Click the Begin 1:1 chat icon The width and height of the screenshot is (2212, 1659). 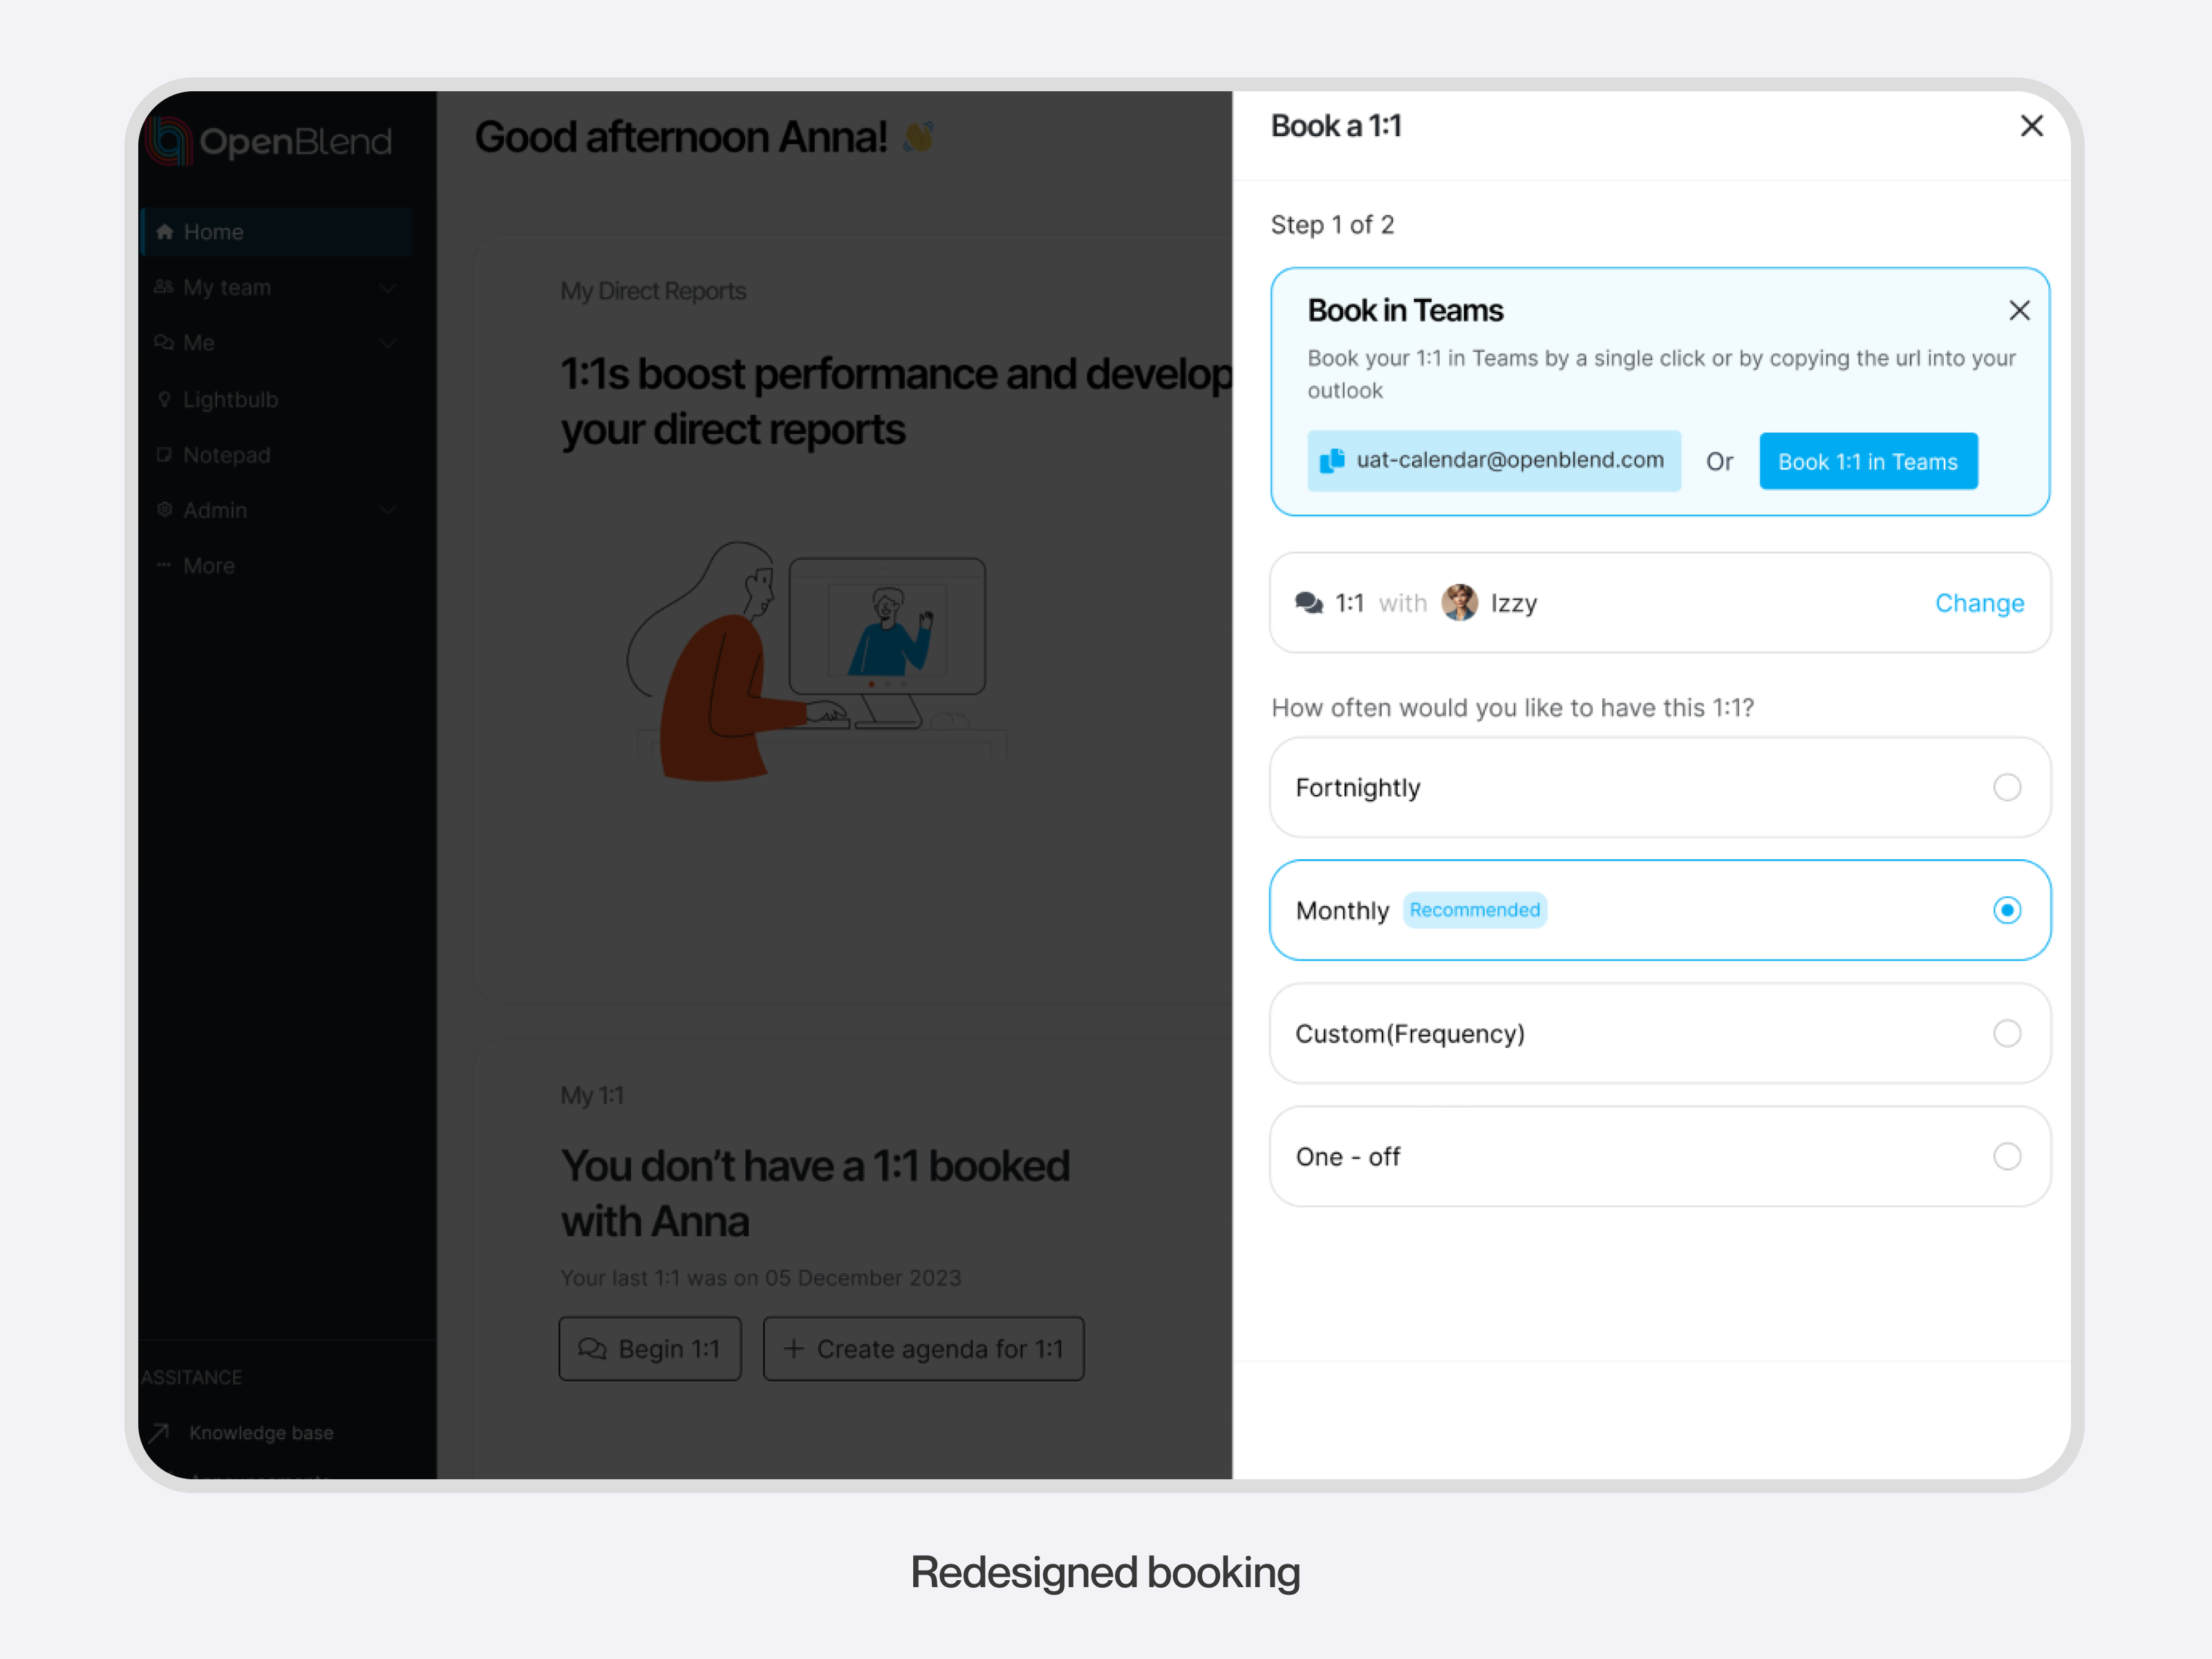point(592,1349)
